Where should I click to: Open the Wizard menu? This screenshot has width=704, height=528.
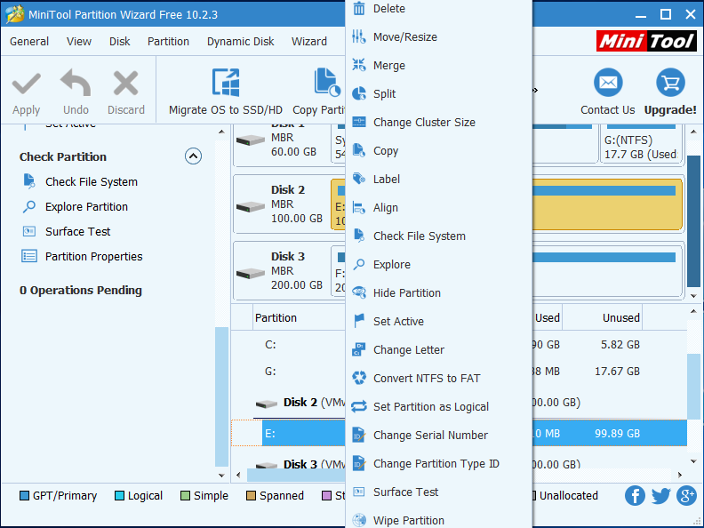click(309, 41)
